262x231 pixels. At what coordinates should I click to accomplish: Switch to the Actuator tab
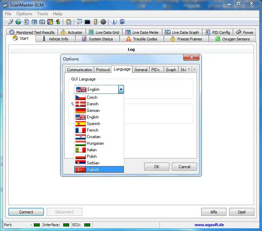tap(72, 32)
